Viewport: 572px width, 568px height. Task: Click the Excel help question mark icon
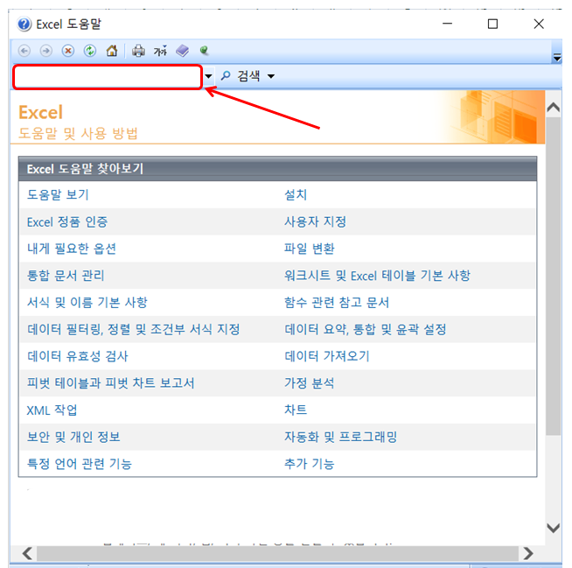coord(24,25)
